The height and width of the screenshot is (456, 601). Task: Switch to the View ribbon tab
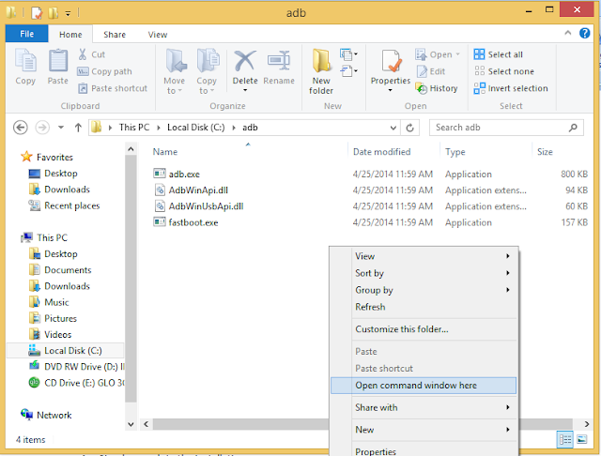click(158, 35)
